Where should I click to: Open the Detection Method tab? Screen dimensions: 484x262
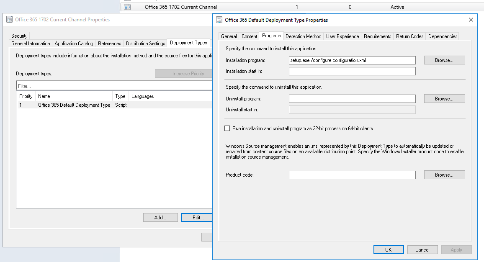(x=304, y=36)
